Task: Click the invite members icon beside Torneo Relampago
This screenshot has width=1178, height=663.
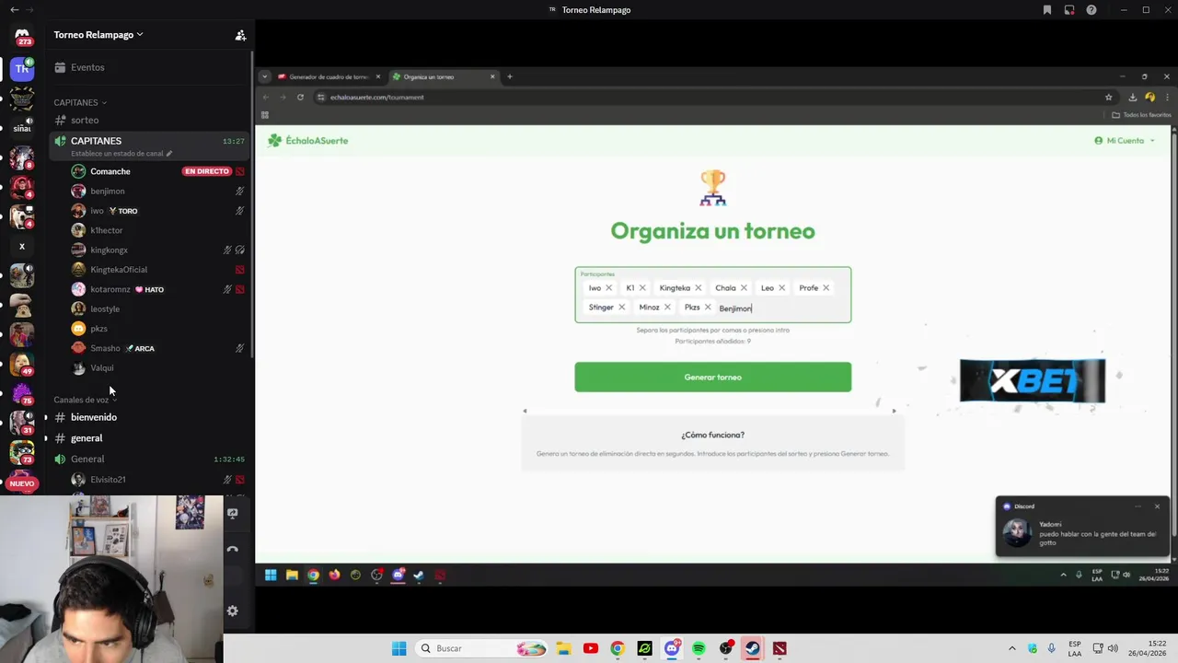Action: point(240,35)
